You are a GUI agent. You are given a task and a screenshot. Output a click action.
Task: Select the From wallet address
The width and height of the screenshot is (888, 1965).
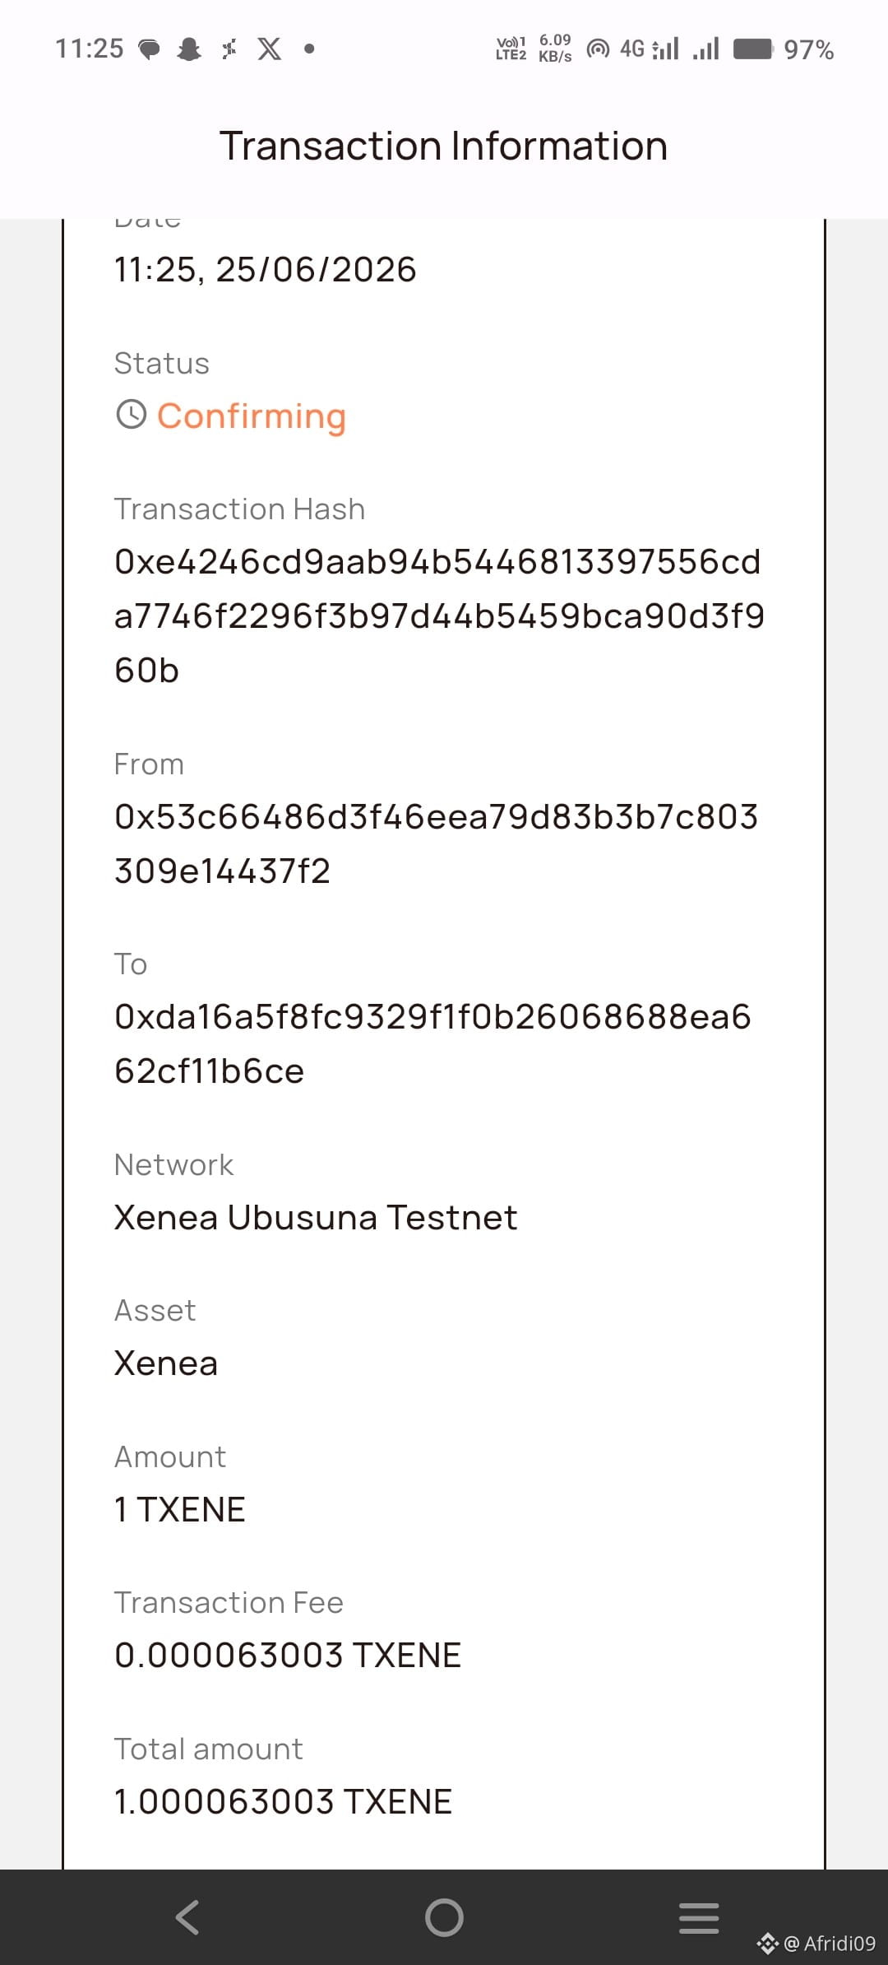[436, 843]
